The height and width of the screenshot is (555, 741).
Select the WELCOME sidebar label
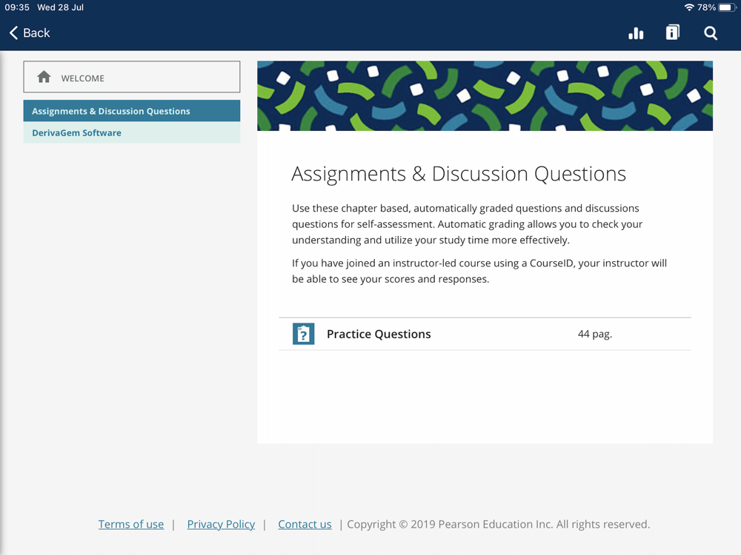(x=82, y=78)
